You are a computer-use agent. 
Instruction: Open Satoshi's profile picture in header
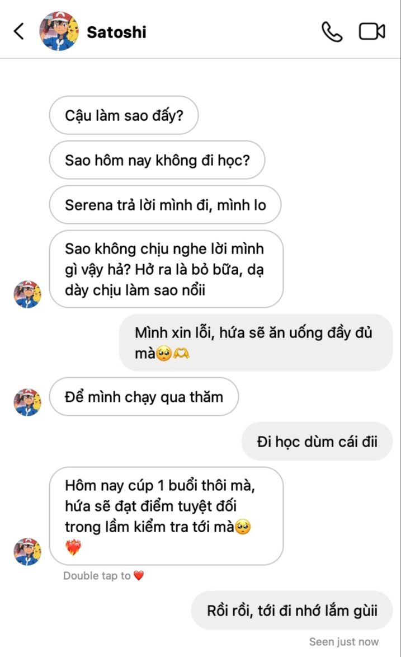59,31
